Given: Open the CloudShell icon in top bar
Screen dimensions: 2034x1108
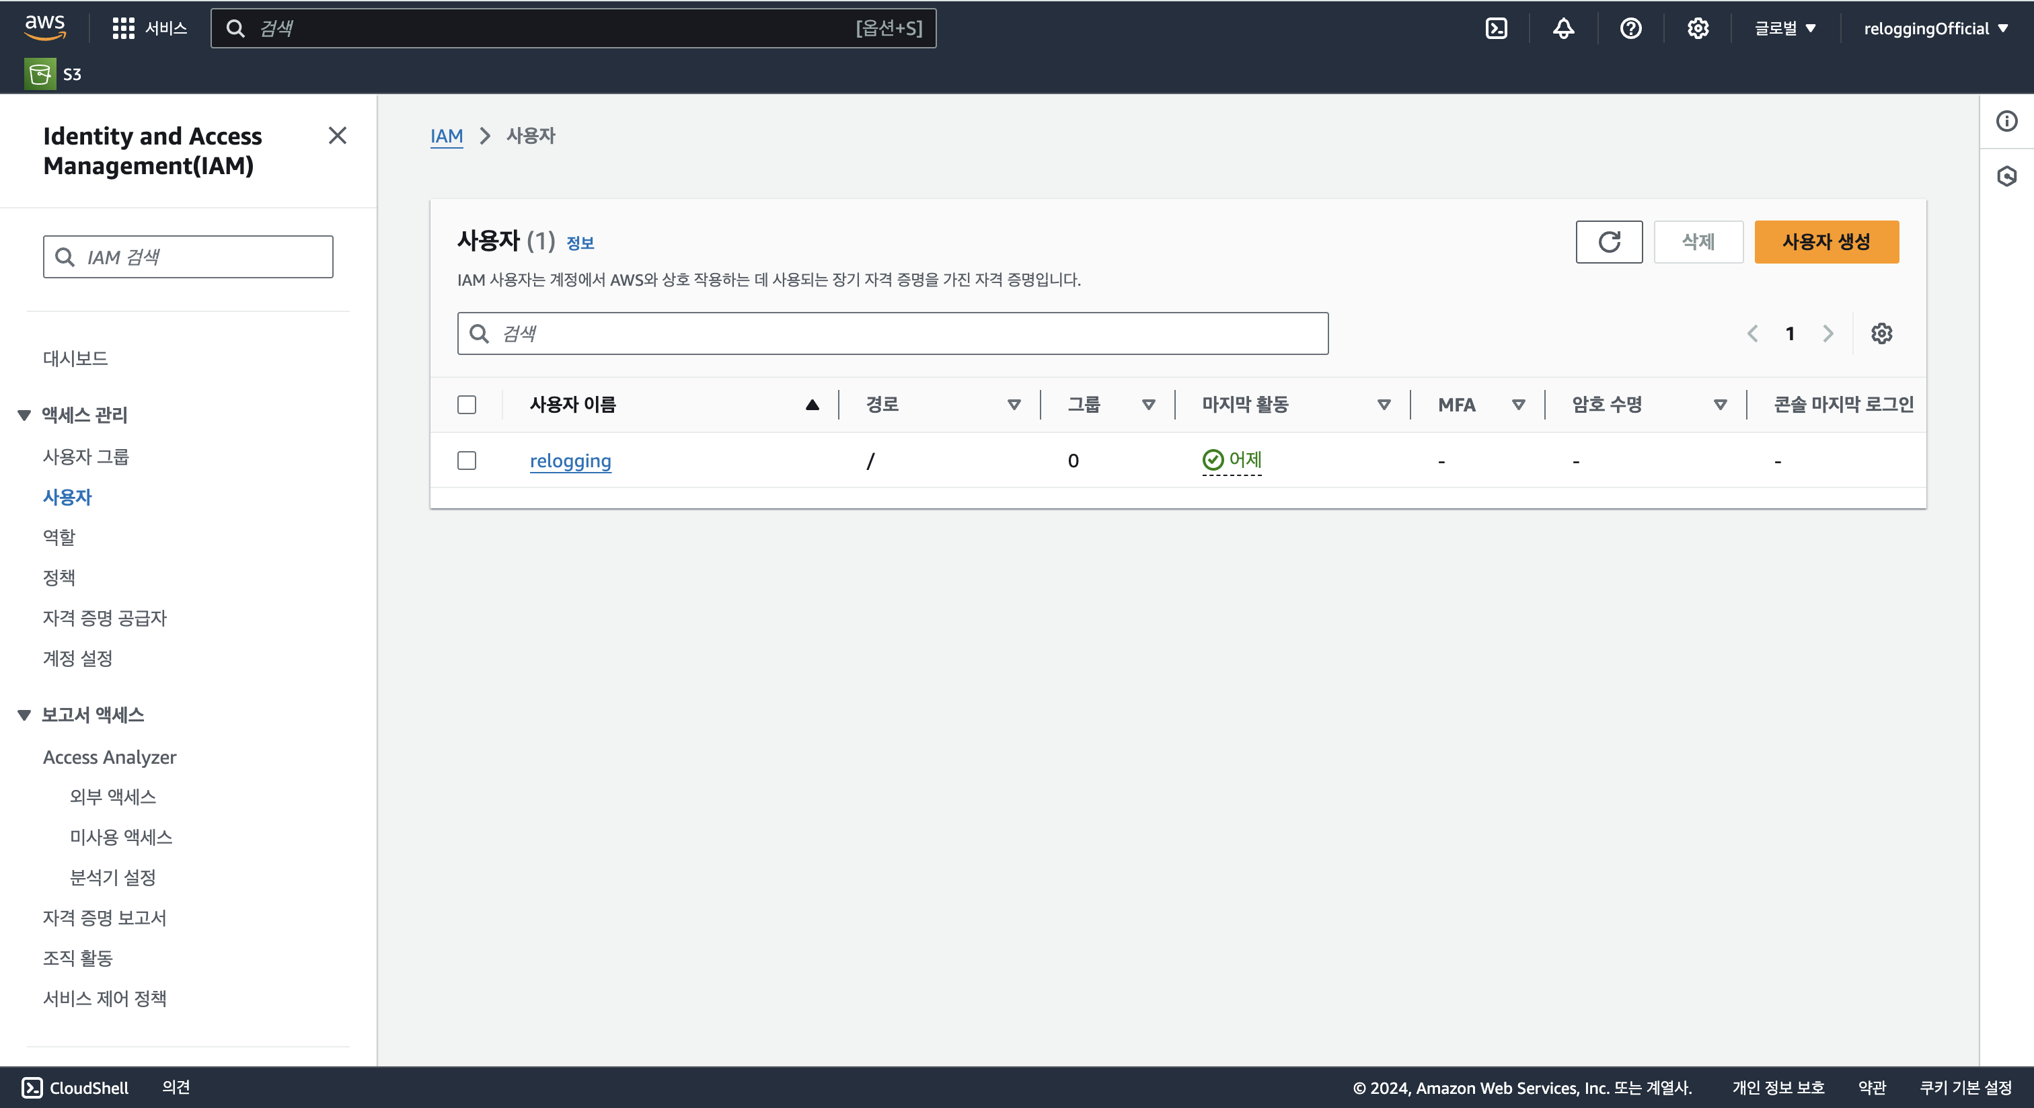Looking at the screenshot, I should coord(1497,28).
